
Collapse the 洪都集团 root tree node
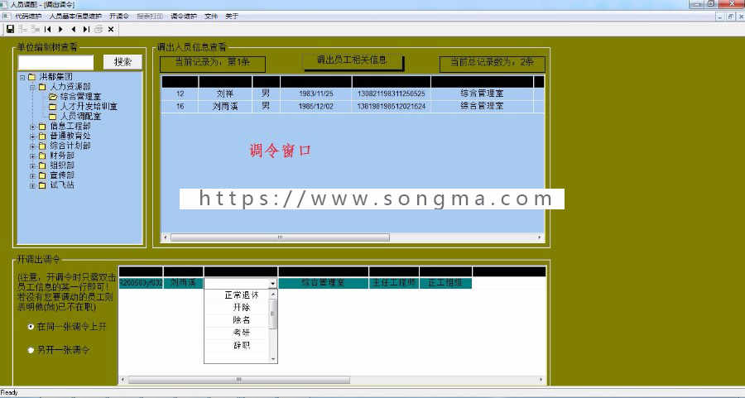[x=22, y=77]
